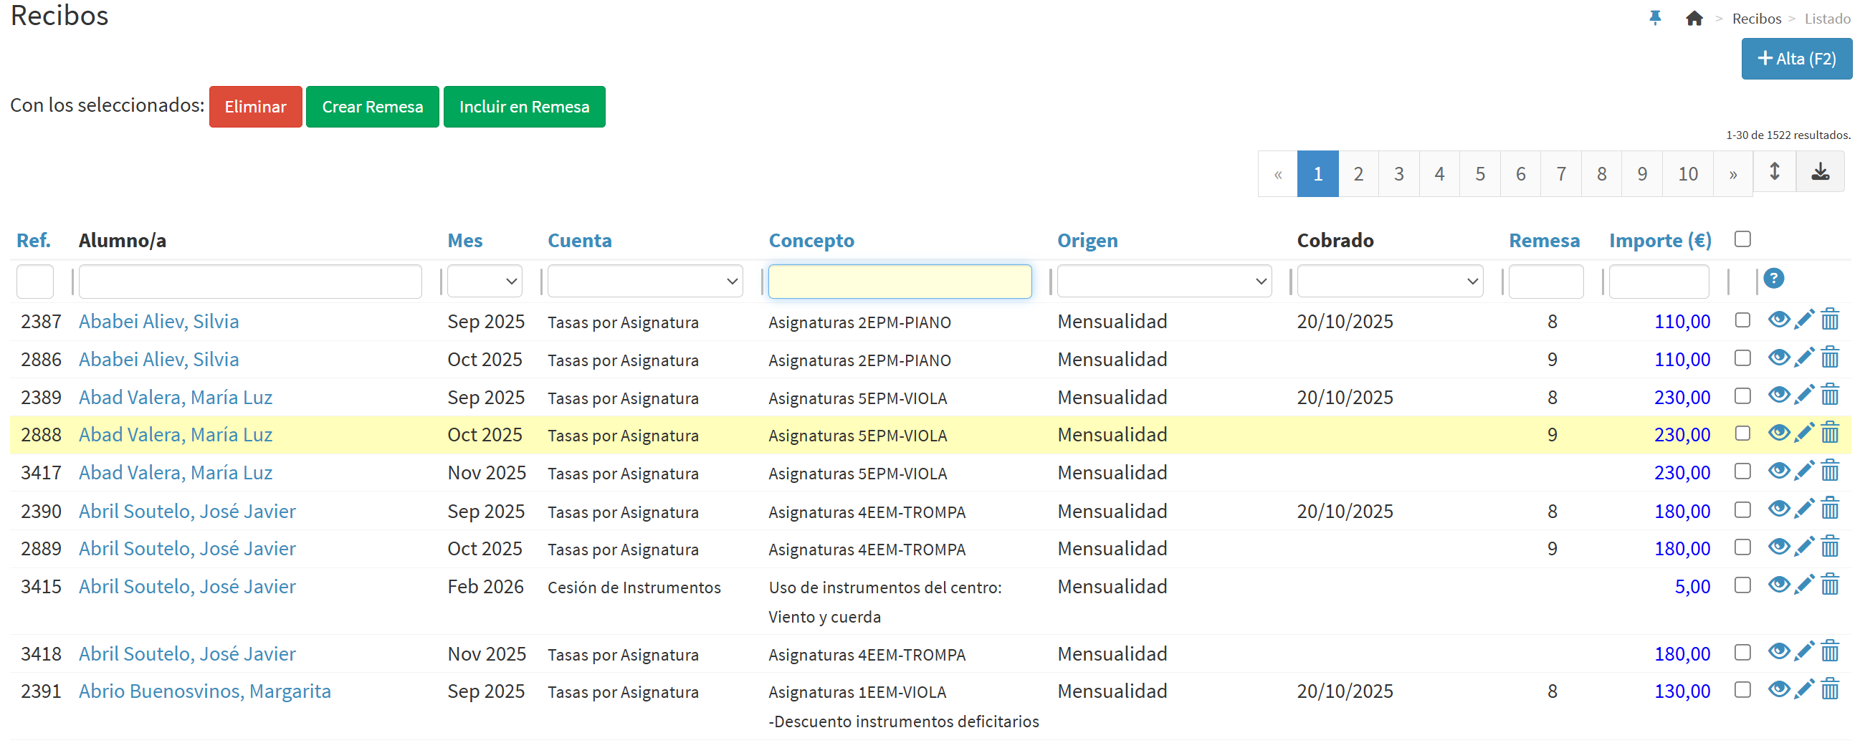Click previous pages « arrow
This screenshot has width=1860, height=743.
[x=1278, y=173]
